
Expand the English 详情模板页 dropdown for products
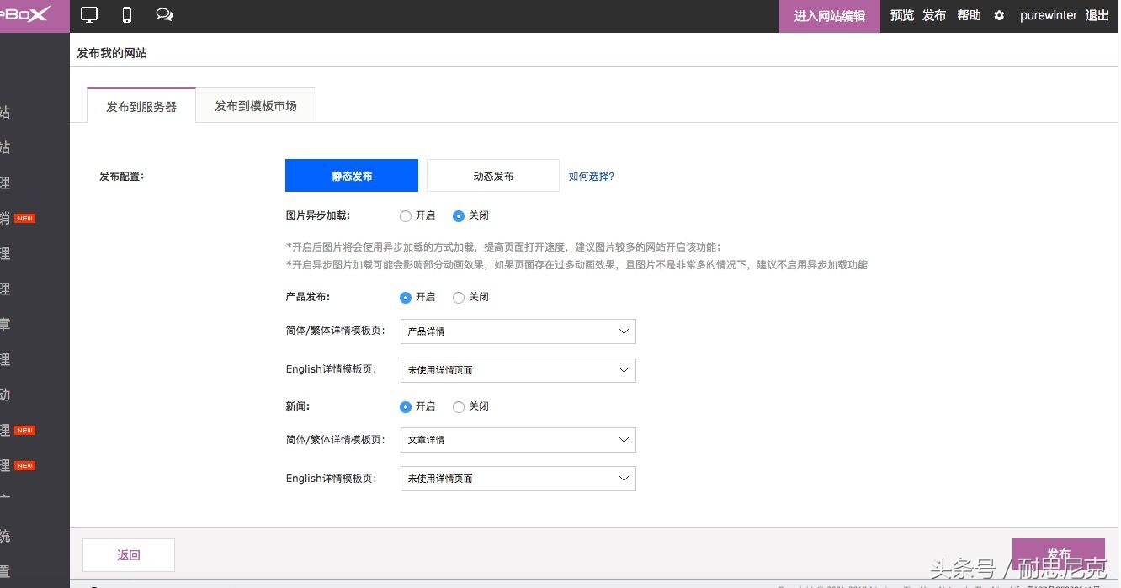(518, 369)
